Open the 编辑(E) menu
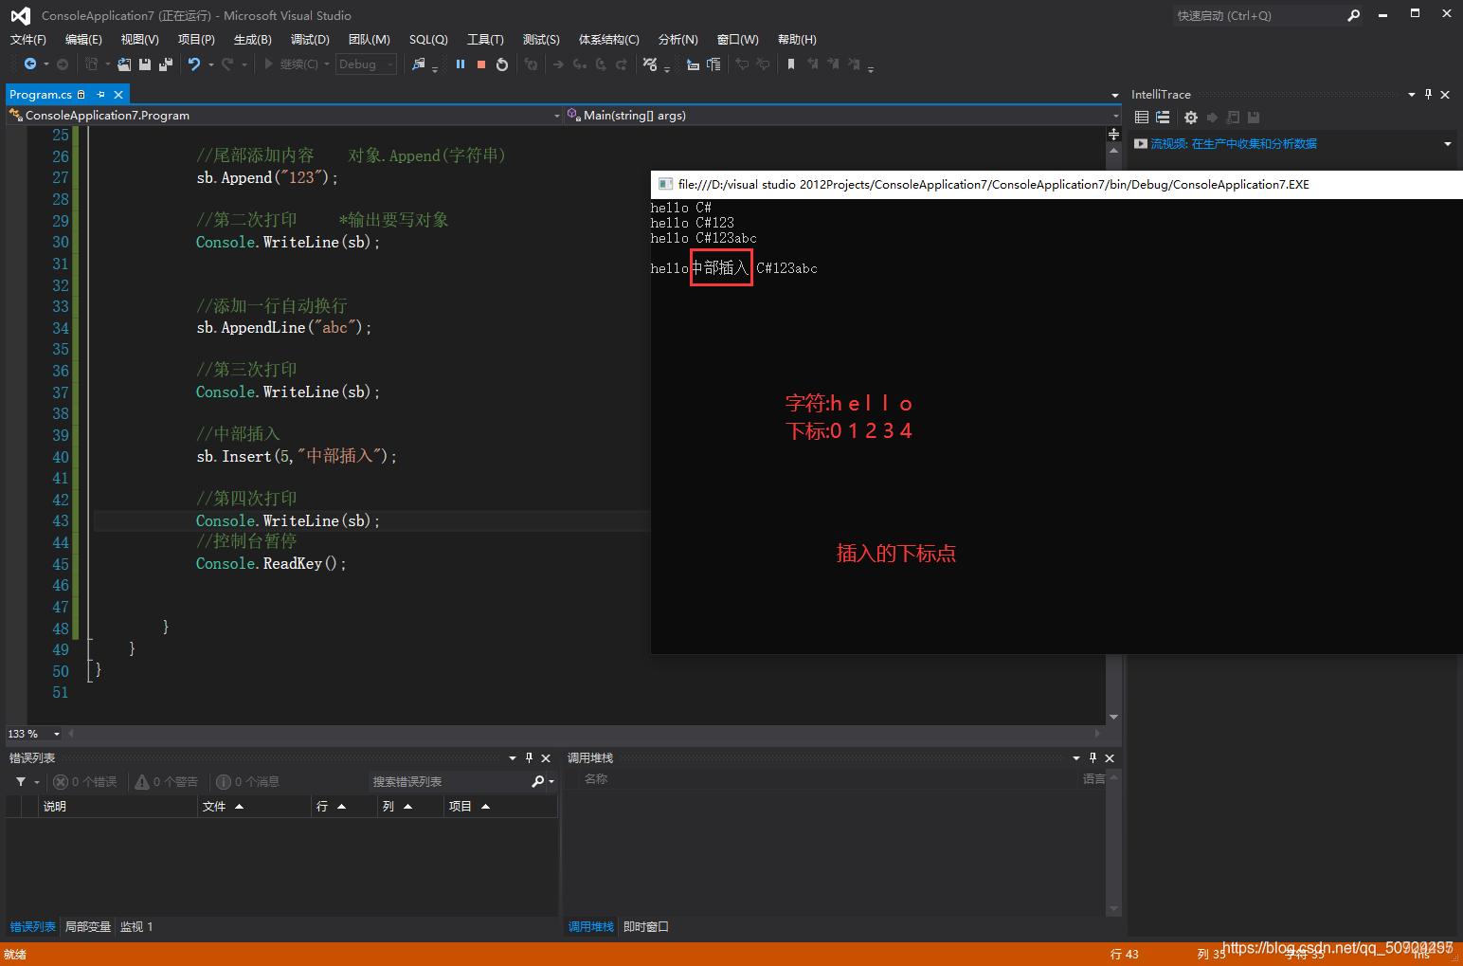Viewport: 1463px width, 966px height. (x=83, y=40)
